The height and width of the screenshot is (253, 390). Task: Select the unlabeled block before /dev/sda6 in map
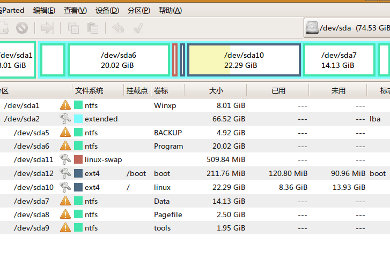click(x=53, y=60)
